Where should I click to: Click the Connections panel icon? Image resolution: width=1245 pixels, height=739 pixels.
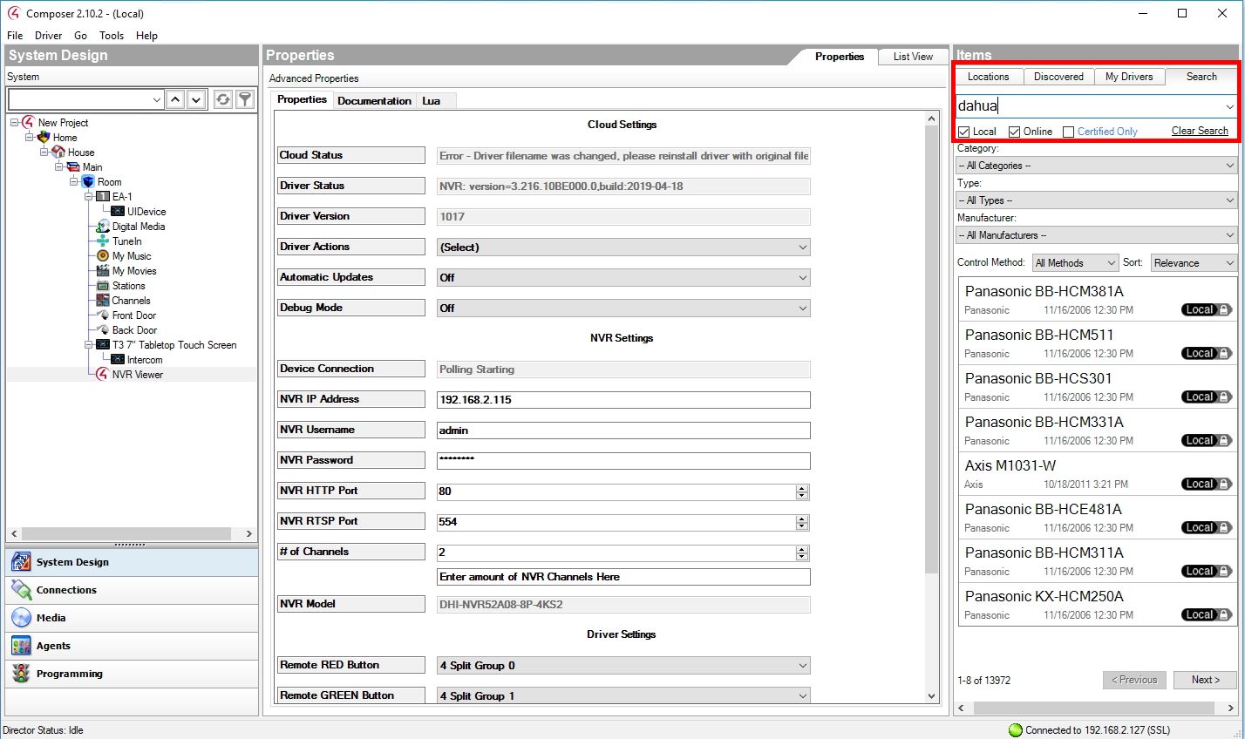[21, 590]
